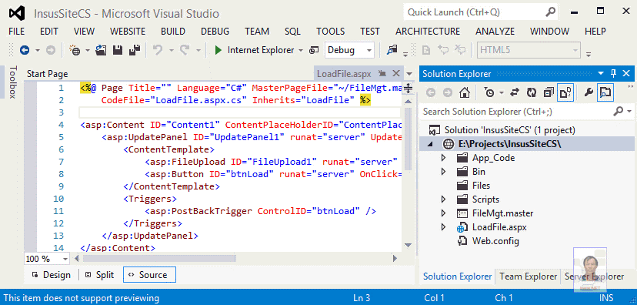Open the DEBUG menu
The image size is (637, 305).
(215, 32)
